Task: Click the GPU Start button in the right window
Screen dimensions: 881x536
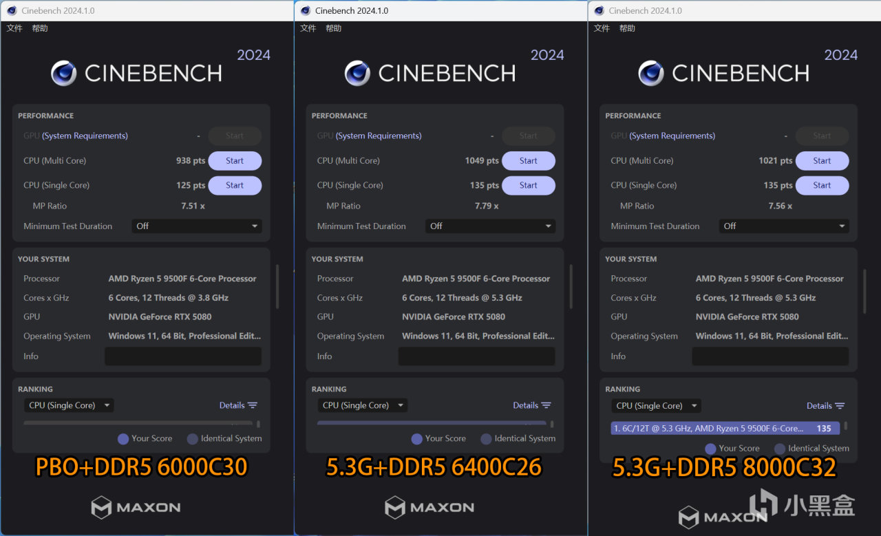Action: tap(822, 136)
